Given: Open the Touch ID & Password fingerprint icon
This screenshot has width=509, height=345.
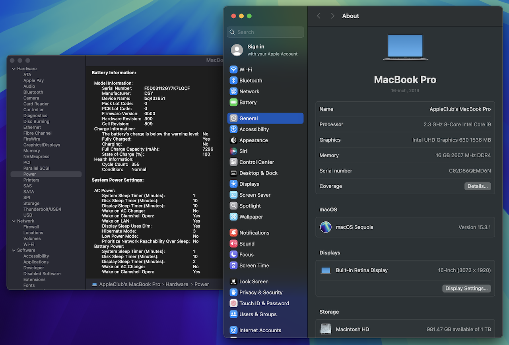Looking at the screenshot, I should [233, 303].
